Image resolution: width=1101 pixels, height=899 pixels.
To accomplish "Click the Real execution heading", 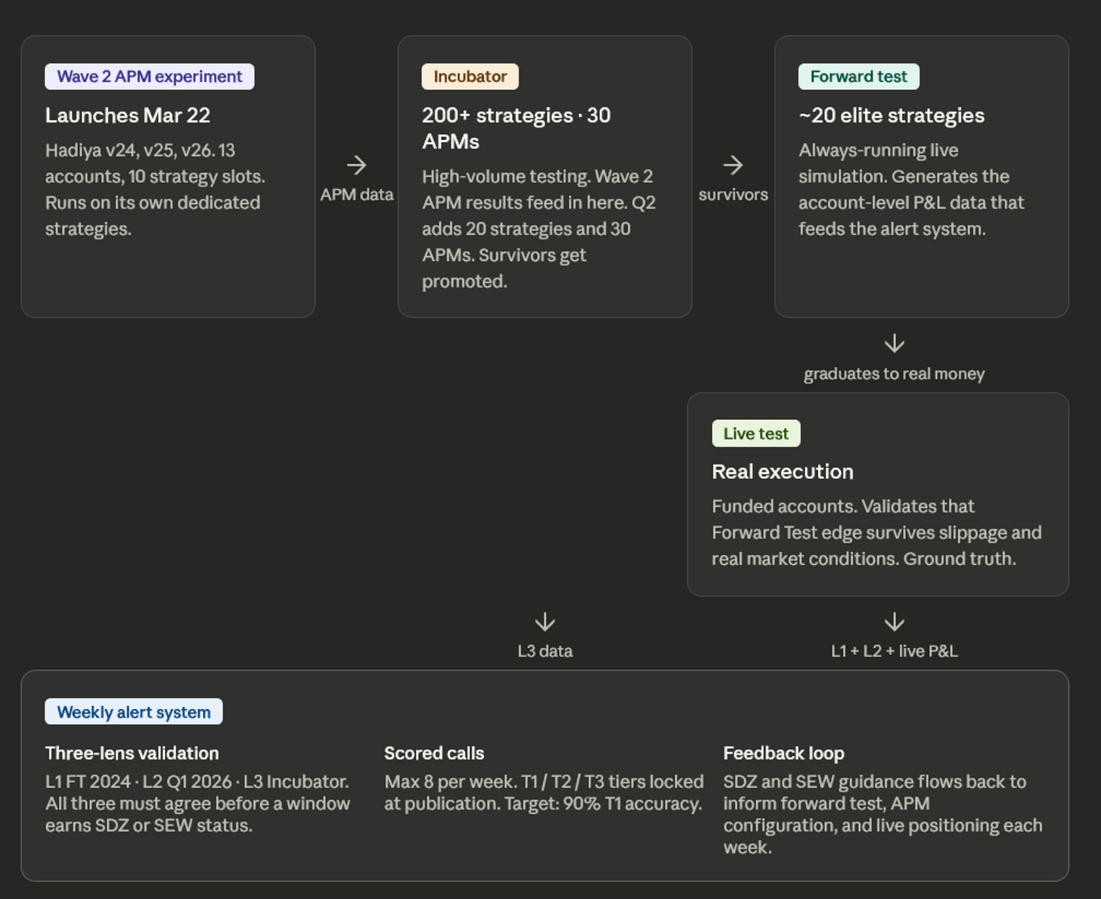I will [x=783, y=472].
